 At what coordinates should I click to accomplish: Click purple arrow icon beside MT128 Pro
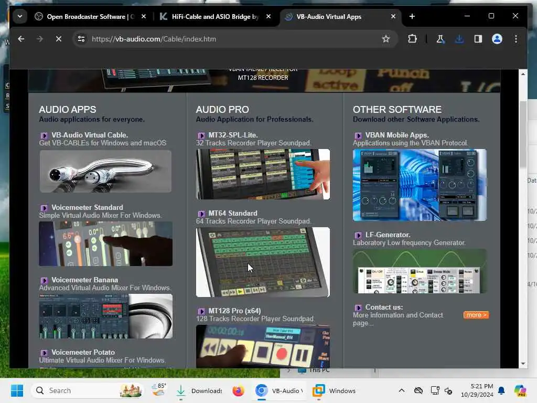[201, 312]
